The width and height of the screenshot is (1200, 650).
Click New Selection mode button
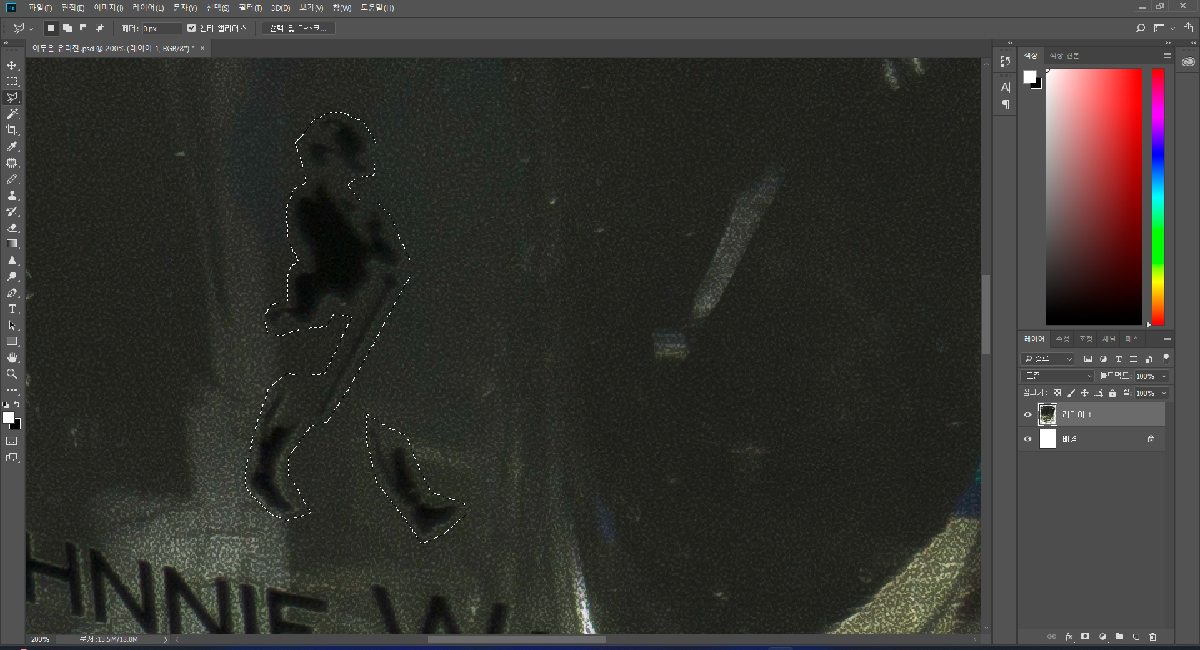[51, 28]
